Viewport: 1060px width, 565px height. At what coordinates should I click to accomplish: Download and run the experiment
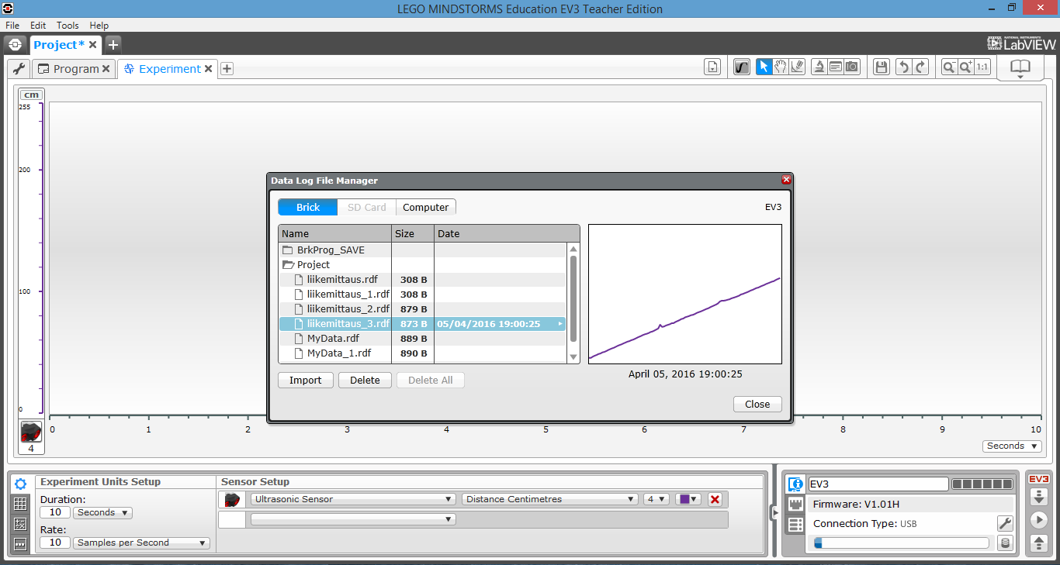pyautogui.click(x=1038, y=519)
